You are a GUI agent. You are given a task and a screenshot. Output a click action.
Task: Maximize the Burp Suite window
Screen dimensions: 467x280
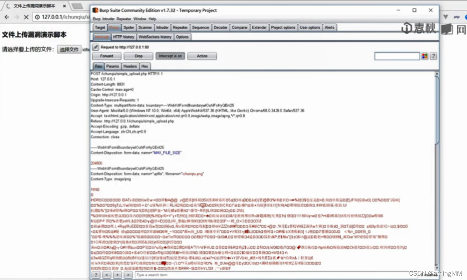[x=414, y=10]
